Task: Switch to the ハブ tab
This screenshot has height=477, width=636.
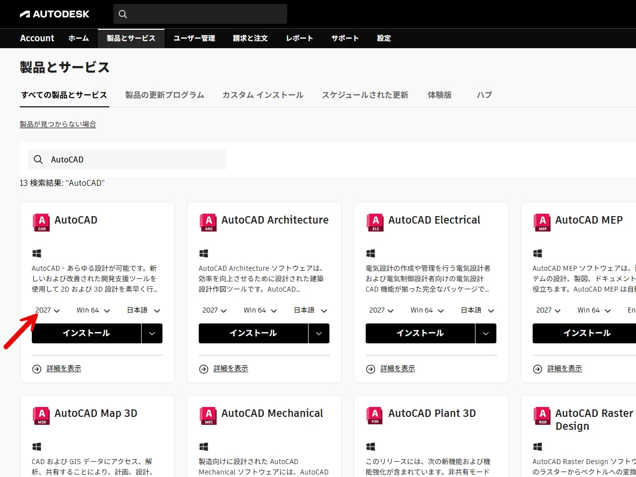Action: [x=484, y=95]
